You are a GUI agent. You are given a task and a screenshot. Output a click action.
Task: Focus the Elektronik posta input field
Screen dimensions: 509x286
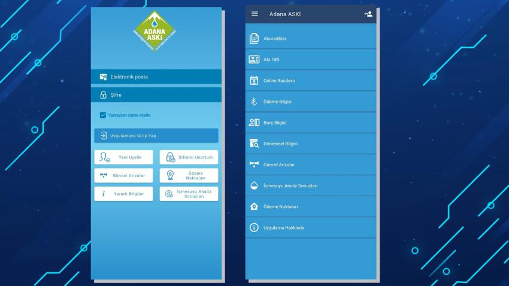156,77
